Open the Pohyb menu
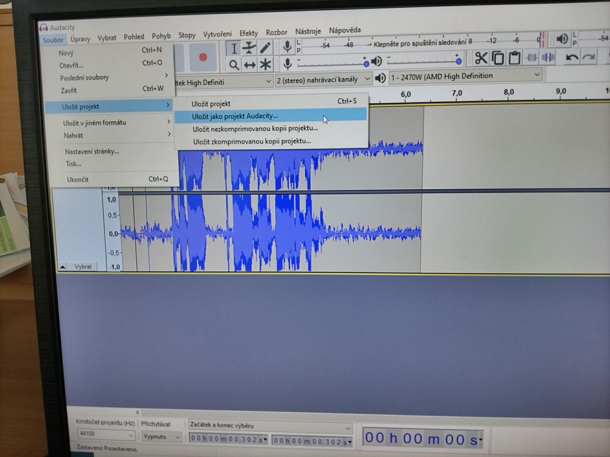The width and height of the screenshot is (610, 457). click(x=161, y=36)
